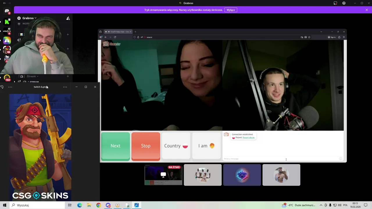Viewport: 372px width, 209px height.
Task: Click the rotate icon in photo viewer
Action: [x=2, y=87]
